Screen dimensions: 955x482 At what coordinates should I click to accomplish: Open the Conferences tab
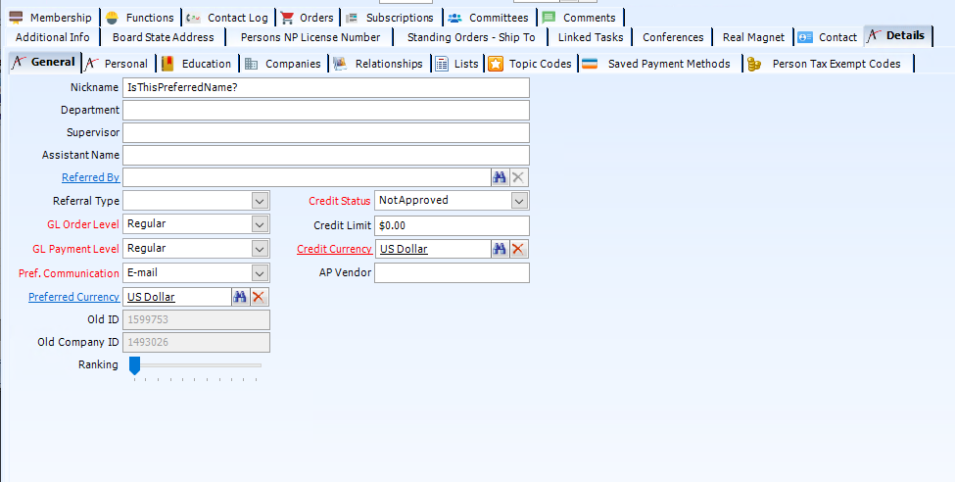[673, 37]
